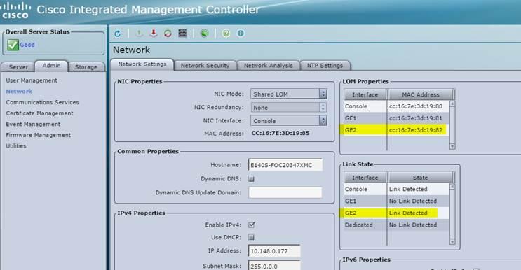Click the IP Address input field
Image resolution: width=521 pixels, height=270 pixels.
(274, 251)
